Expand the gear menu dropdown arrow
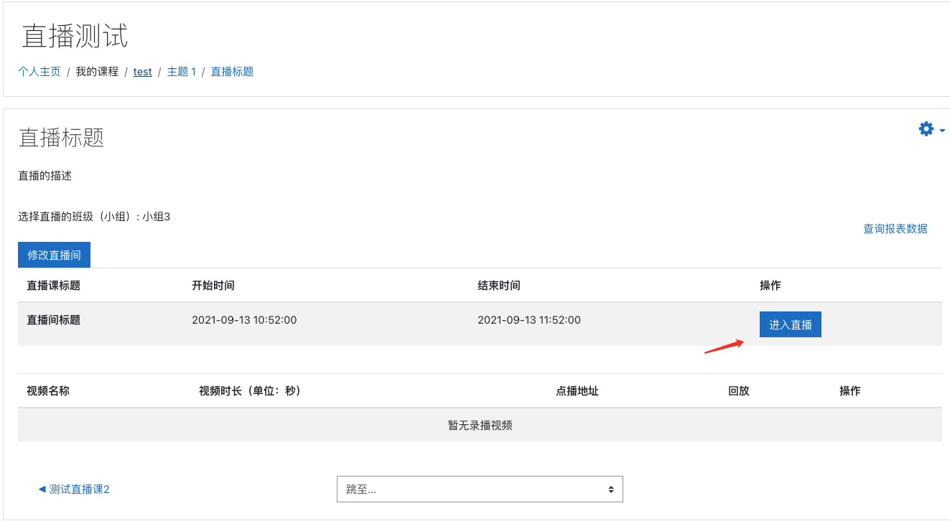This screenshot has width=950, height=521. [x=942, y=130]
